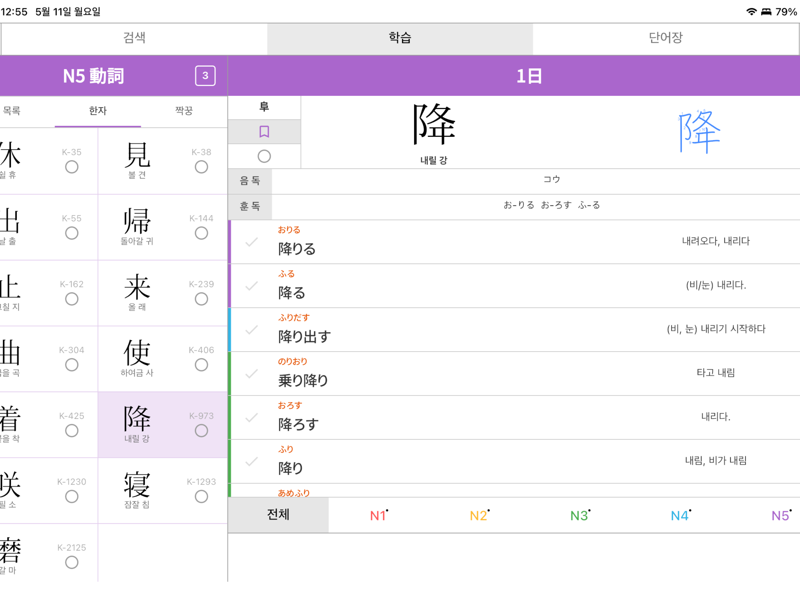Screen dimensions: 800x600
Task: Filter vocabulary by 전체
Action: point(278,515)
